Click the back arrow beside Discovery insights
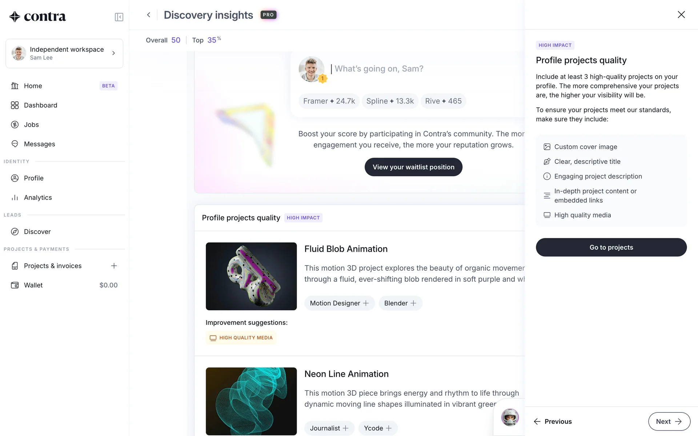Image resolution: width=698 pixels, height=436 pixels. (149, 15)
